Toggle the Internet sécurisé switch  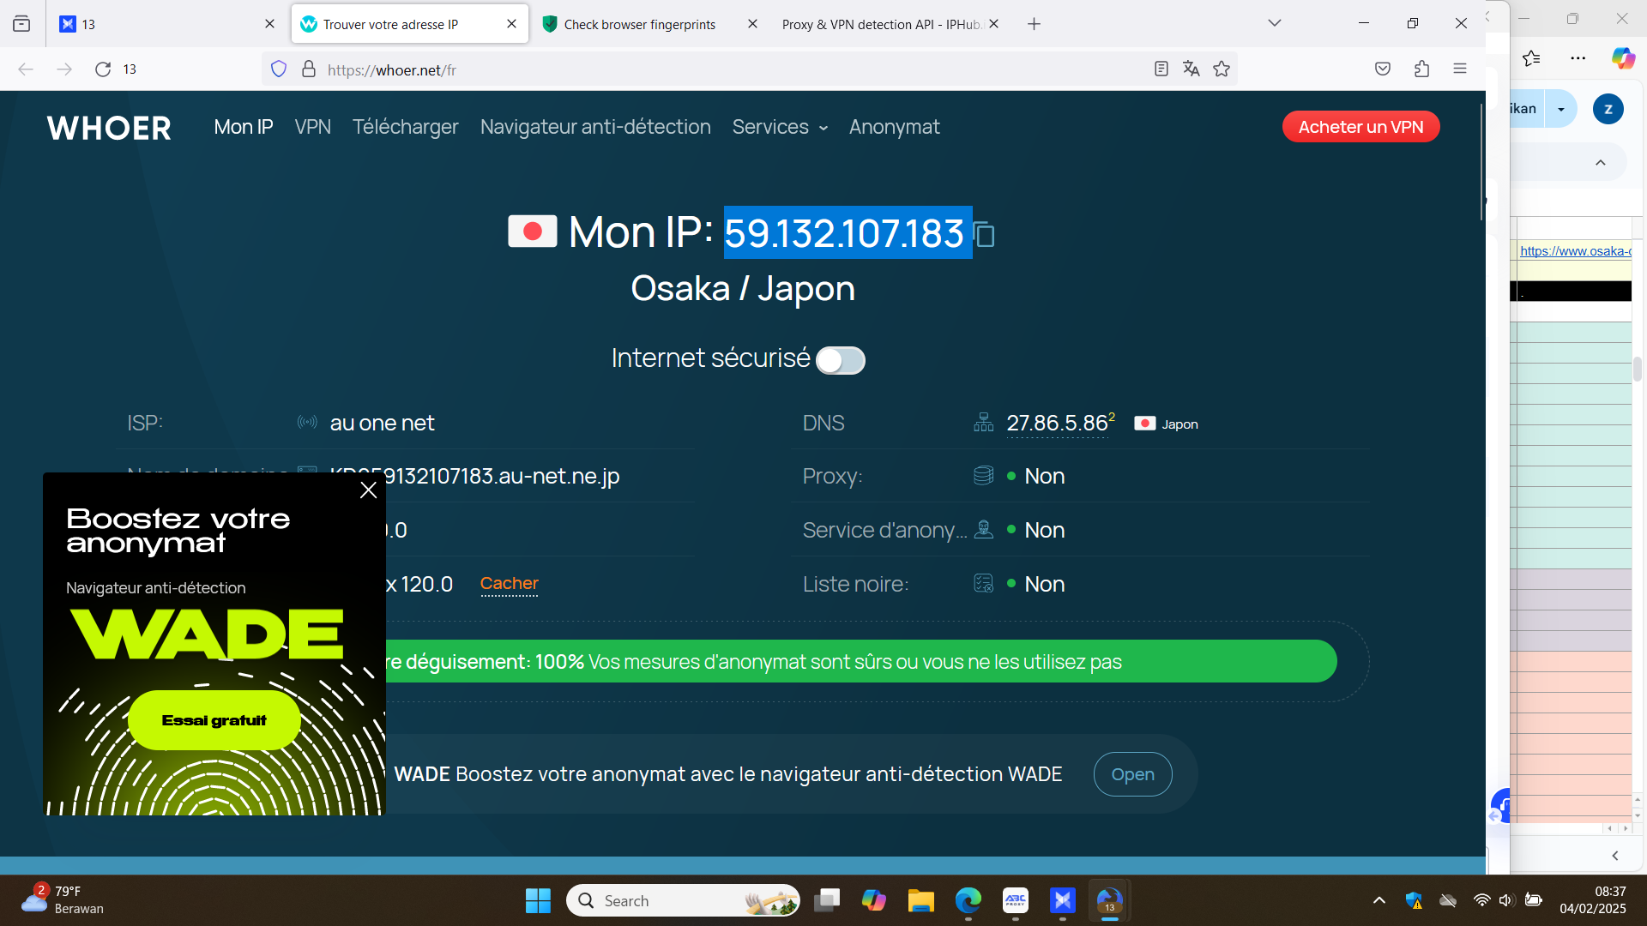pyautogui.click(x=841, y=360)
